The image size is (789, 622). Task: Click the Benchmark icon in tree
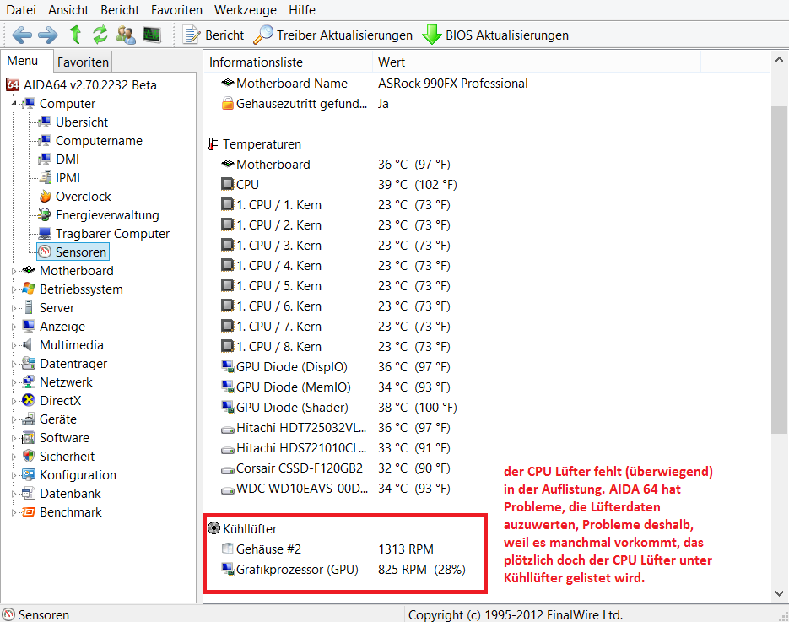coord(29,511)
